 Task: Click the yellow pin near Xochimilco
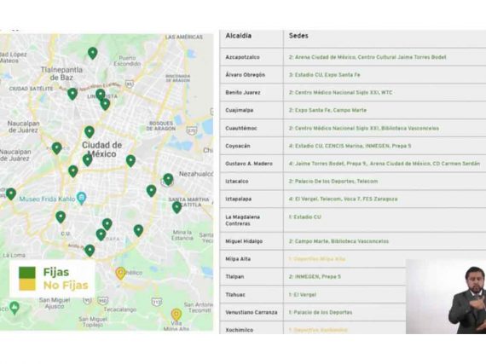(120, 273)
